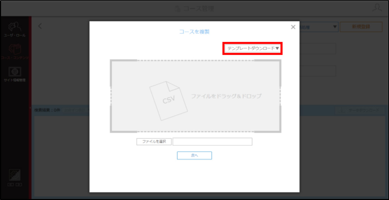Screen dimensions: 389x200
Task: Click the 検索結果：0件 text
Action: pyautogui.click(x=48, y=110)
